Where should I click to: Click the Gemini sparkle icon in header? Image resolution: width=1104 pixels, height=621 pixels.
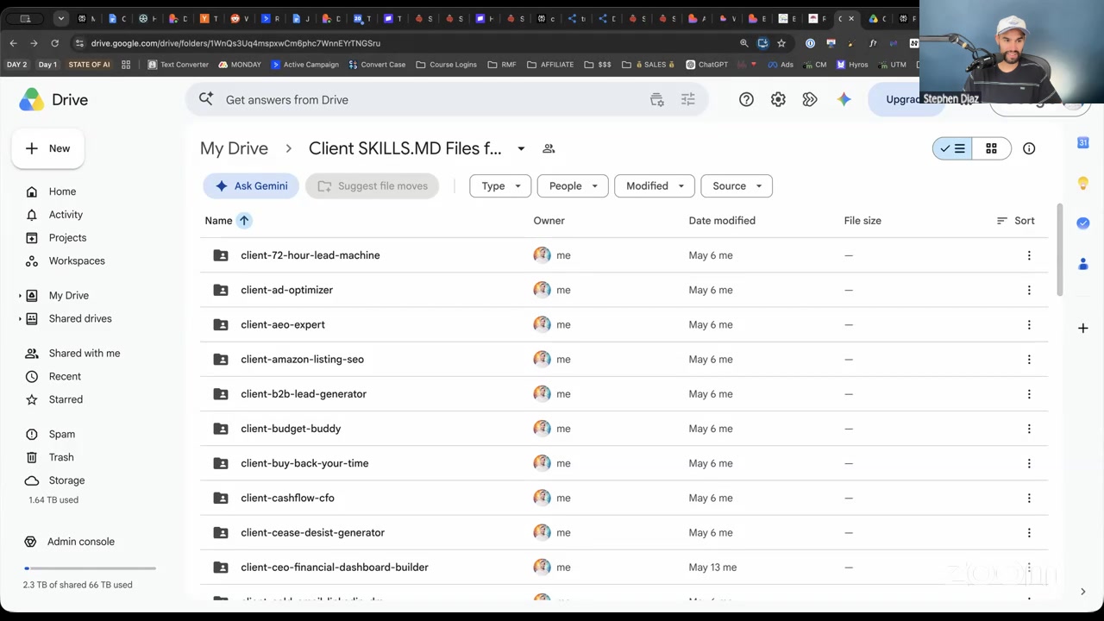pyautogui.click(x=844, y=100)
